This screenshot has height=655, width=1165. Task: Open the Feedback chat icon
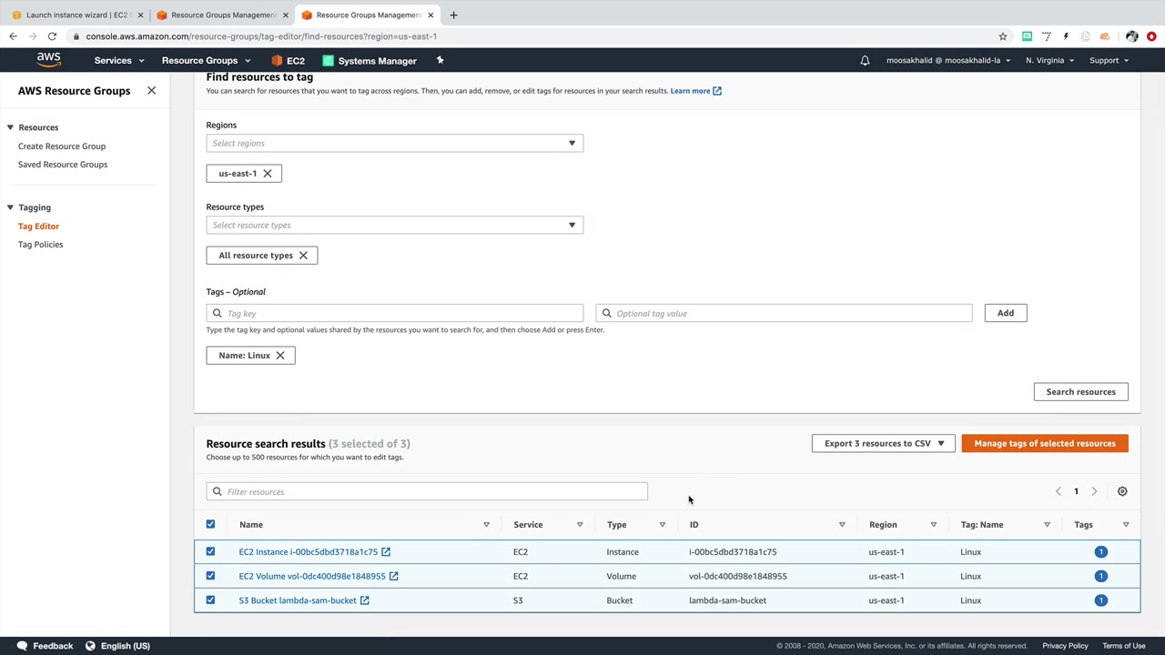tap(22, 646)
